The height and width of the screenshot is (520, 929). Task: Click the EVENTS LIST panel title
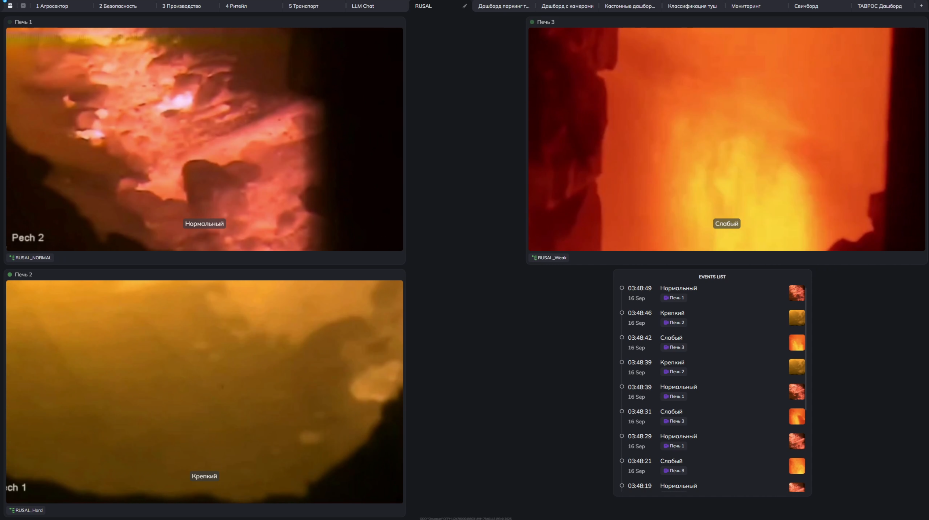tap(712, 277)
